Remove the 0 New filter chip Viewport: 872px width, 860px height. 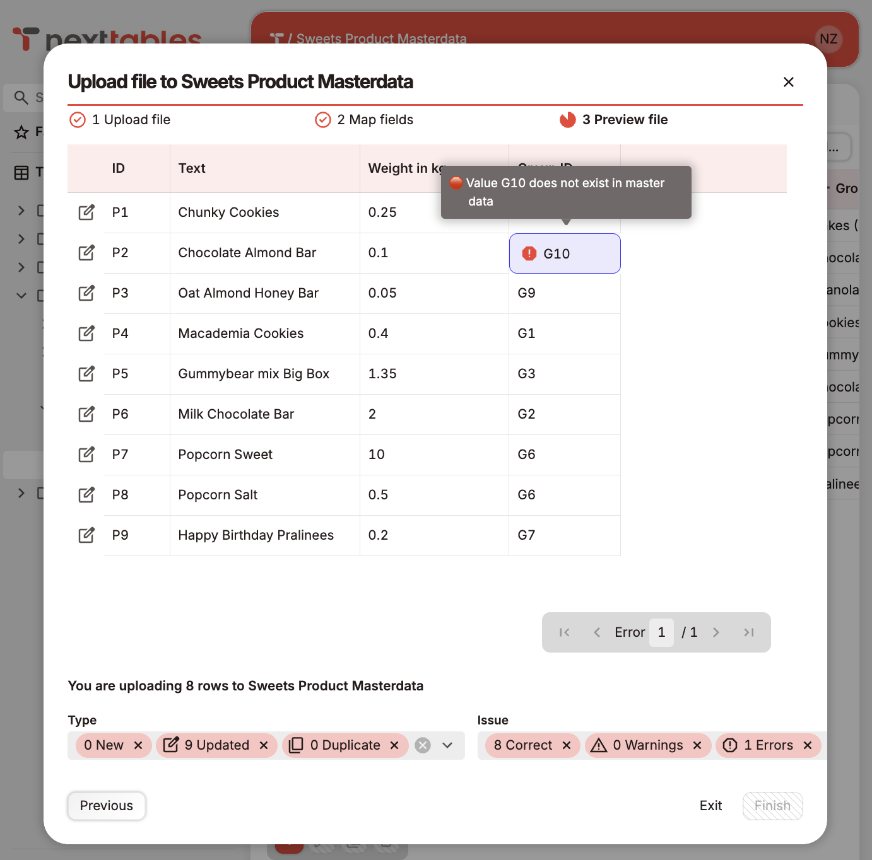point(138,745)
